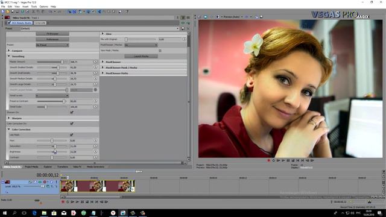Open the PixelChooser / Mocha dropdown
Viewport: 386px width, 217px height.
tap(141, 45)
